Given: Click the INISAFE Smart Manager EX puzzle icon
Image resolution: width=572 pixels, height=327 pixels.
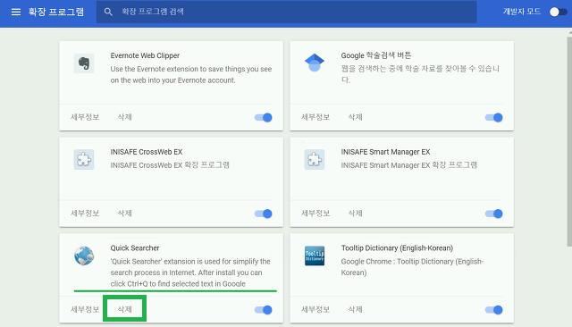Looking at the screenshot, I should pos(315,159).
